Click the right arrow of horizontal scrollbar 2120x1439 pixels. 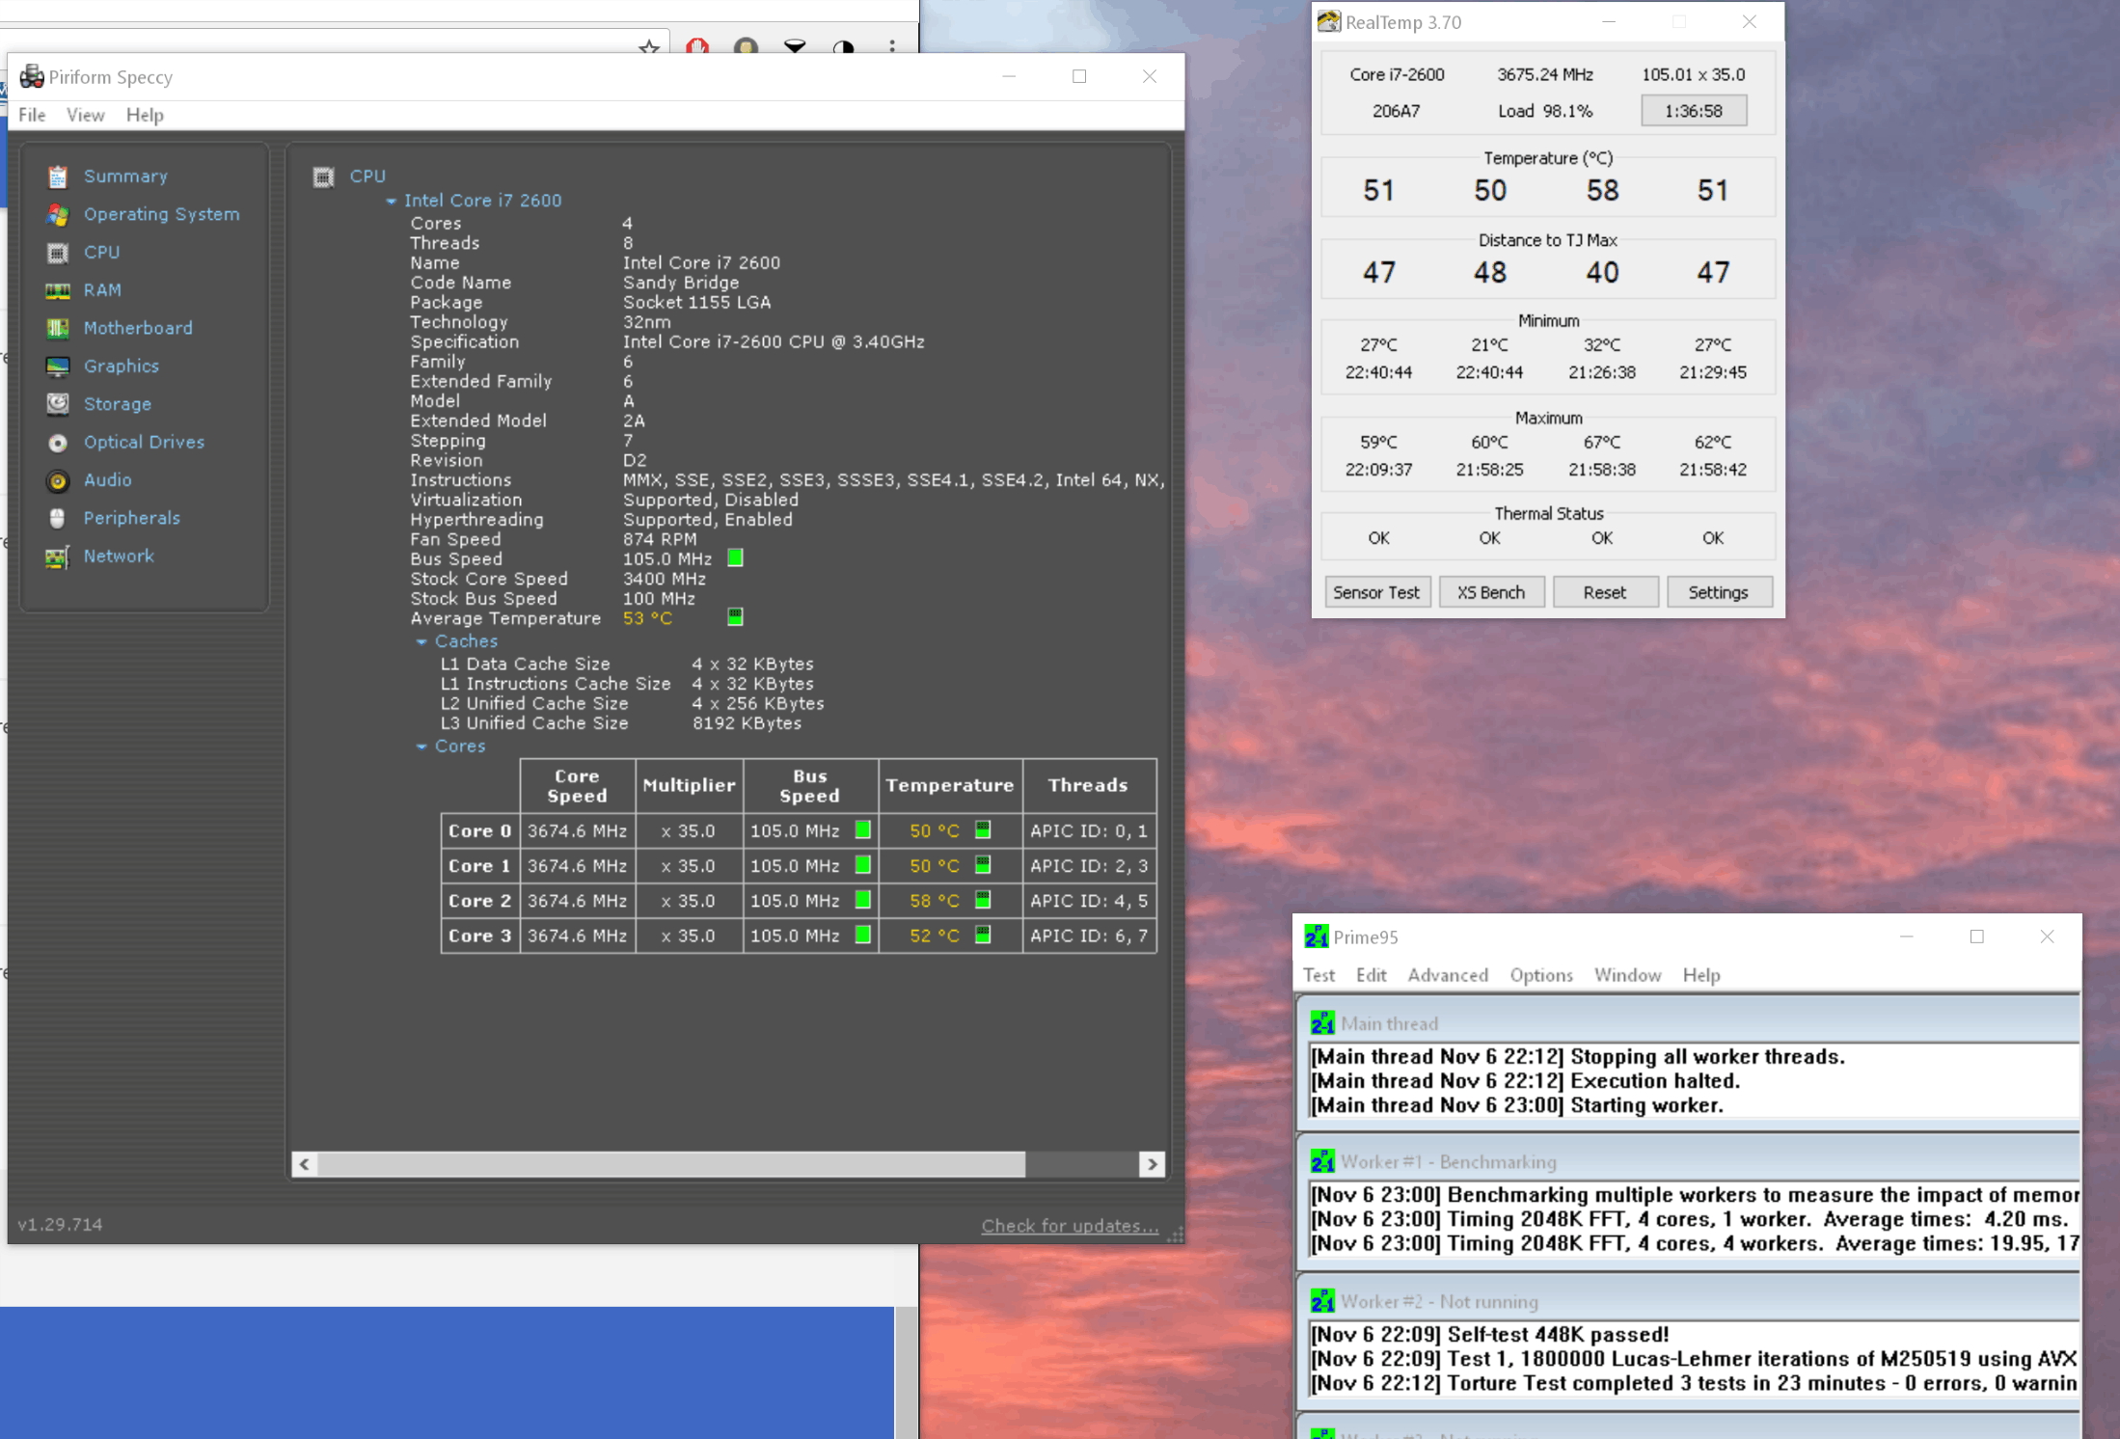coord(1152,1164)
